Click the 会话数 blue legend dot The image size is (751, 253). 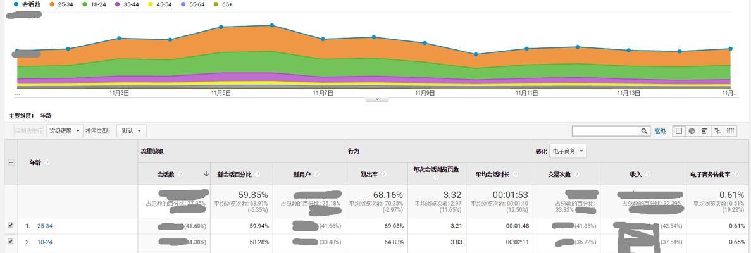click(x=16, y=4)
